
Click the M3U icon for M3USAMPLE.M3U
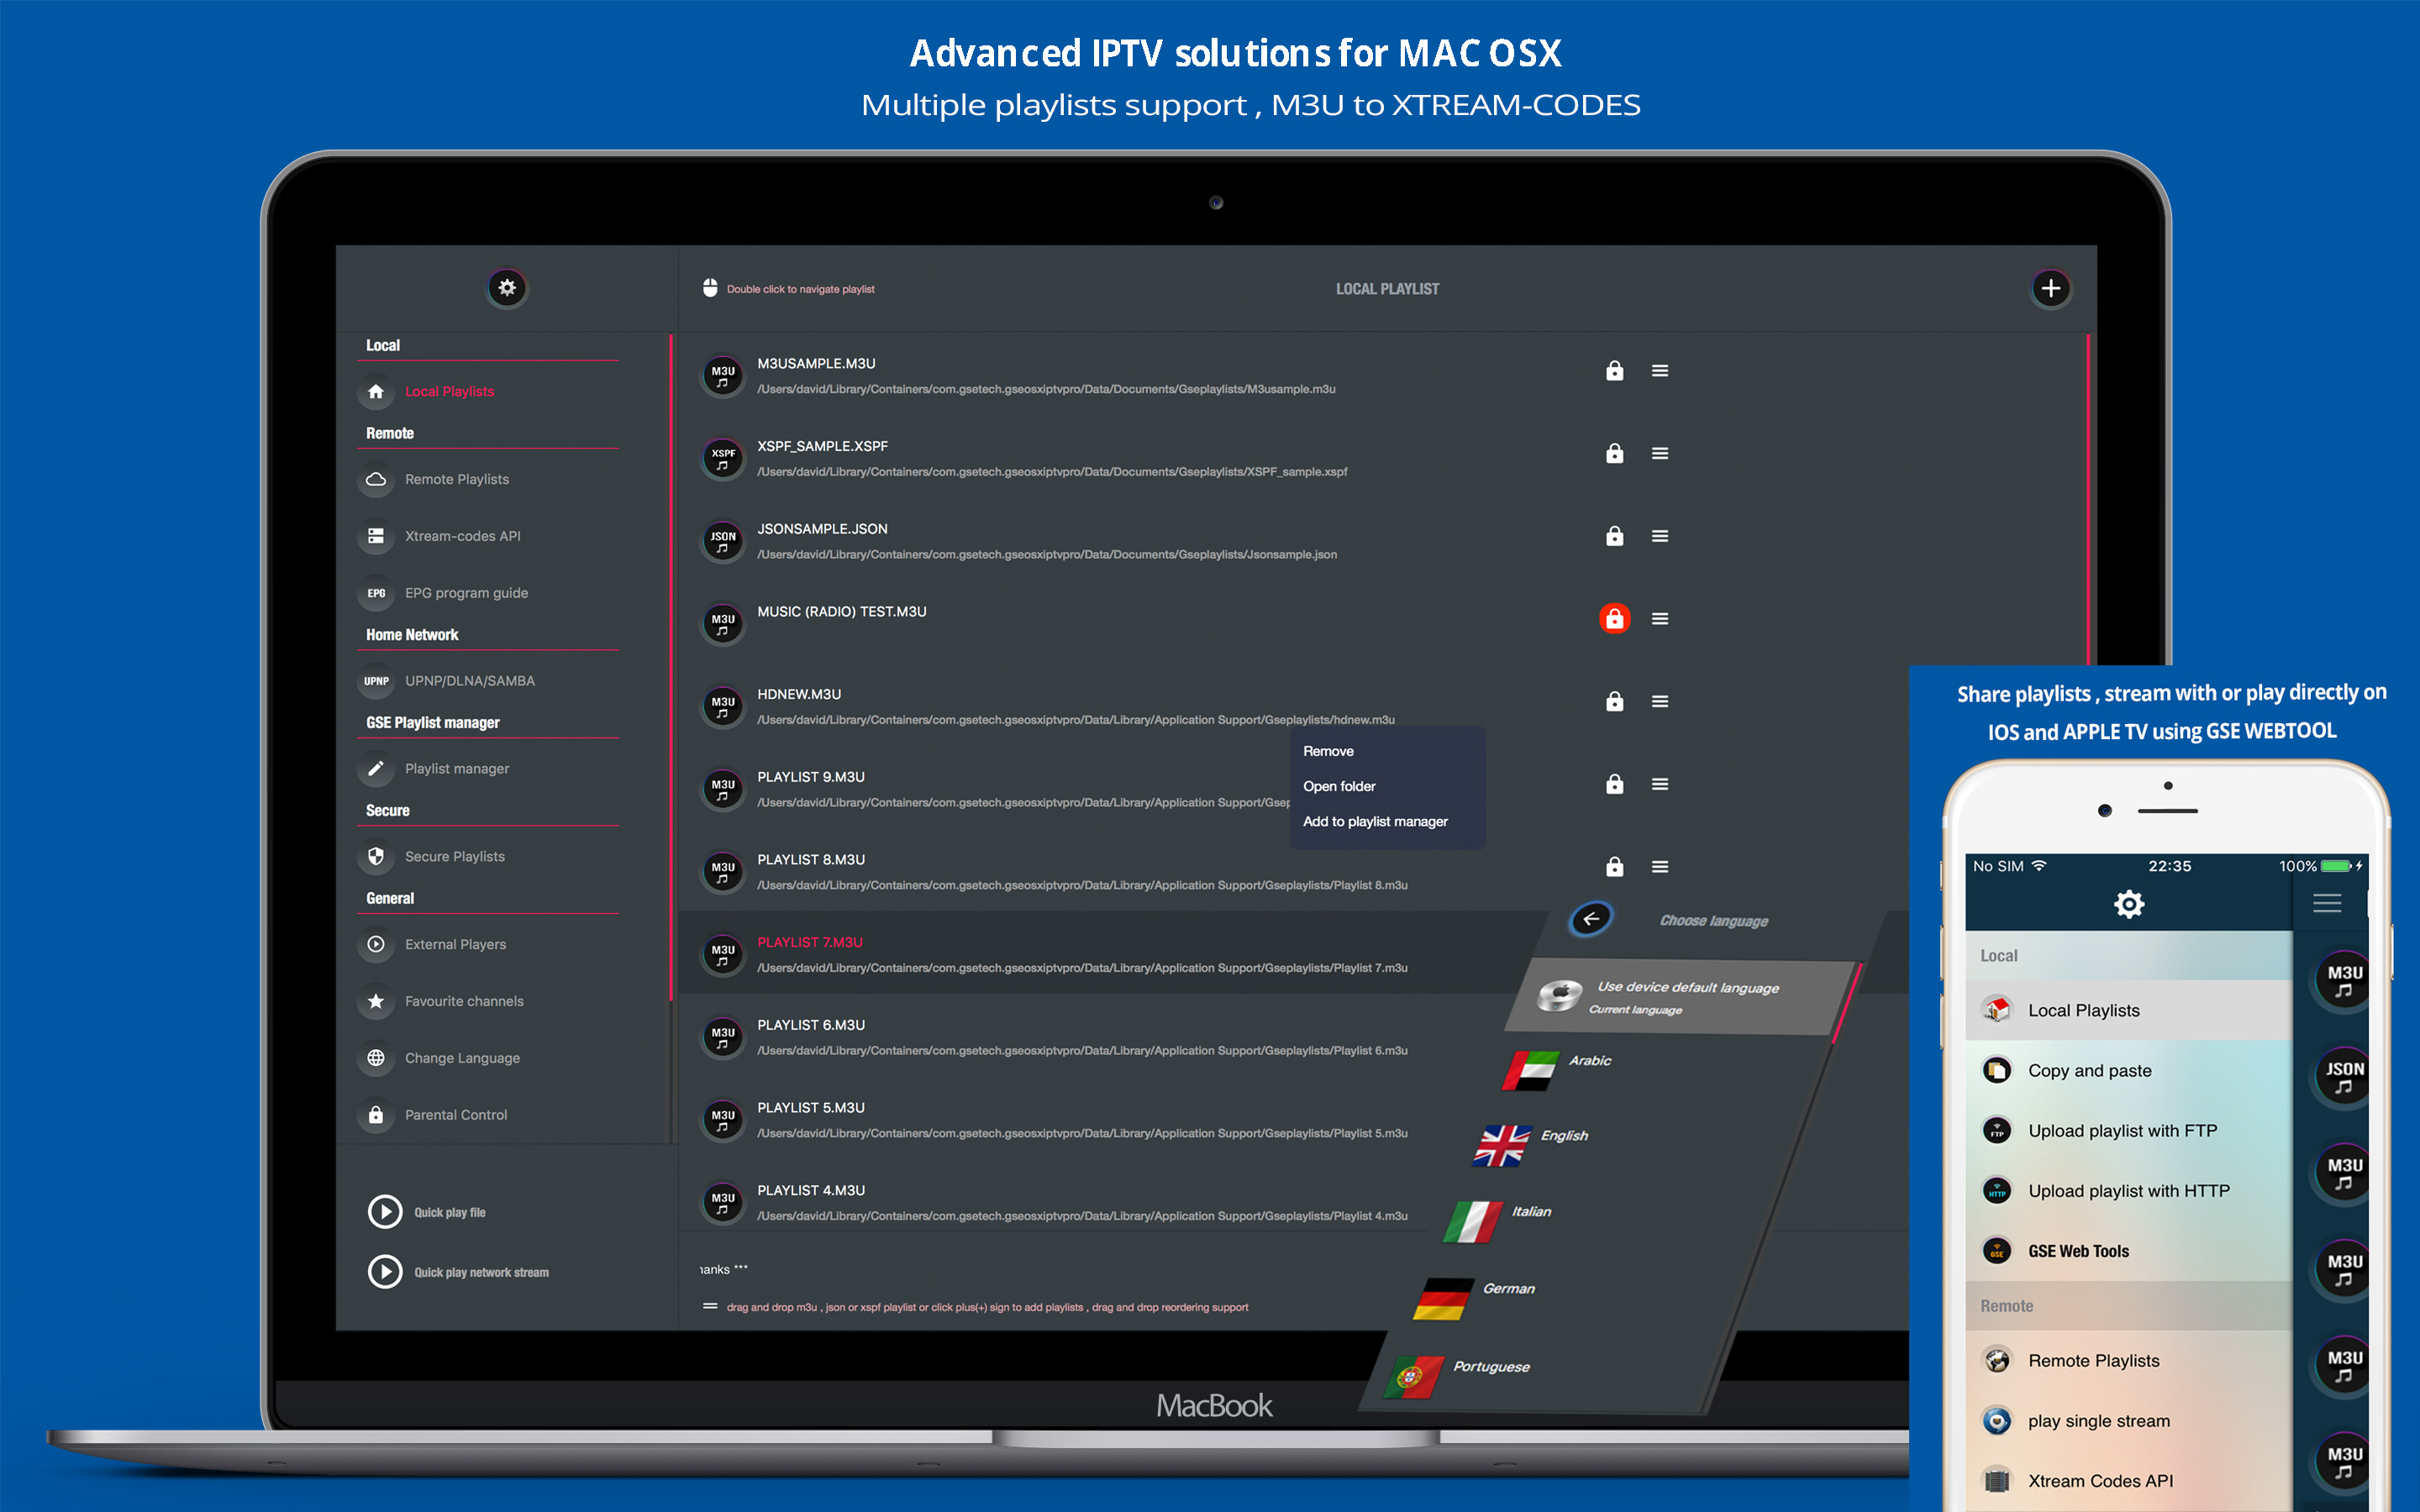coord(719,371)
